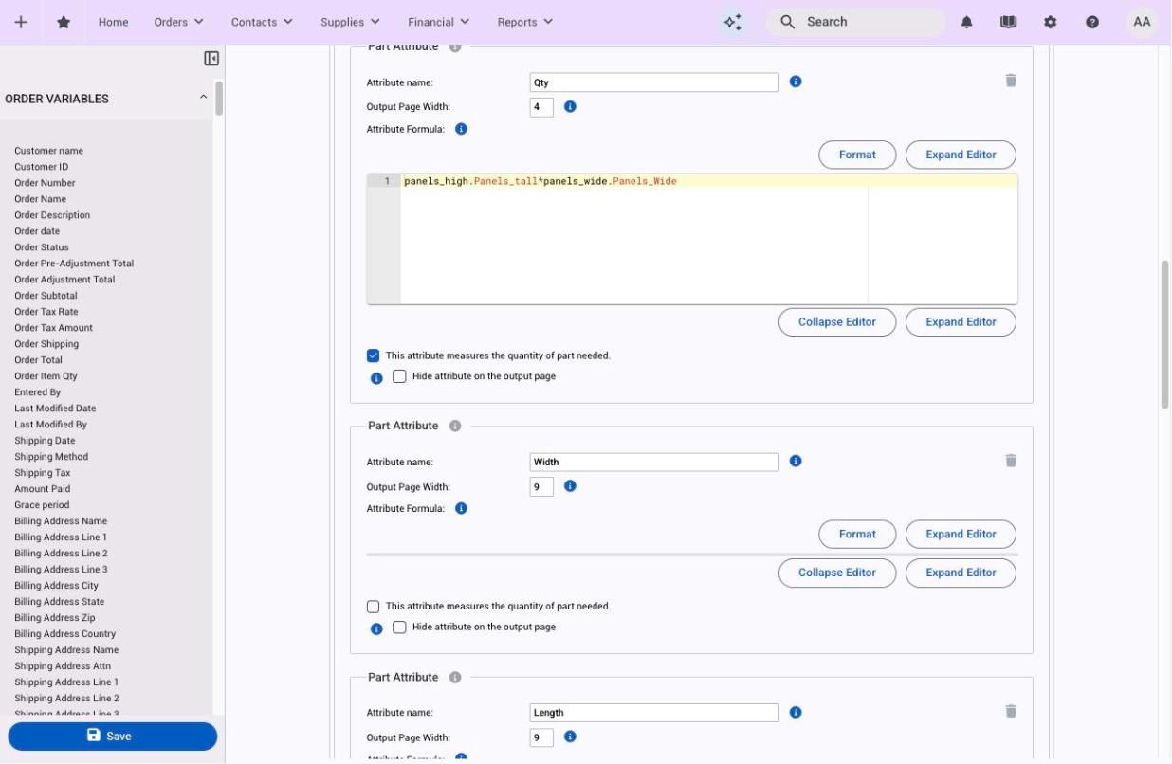1172x764 pixels.
Task: Open Reports dropdown menu
Action: [525, 22]
